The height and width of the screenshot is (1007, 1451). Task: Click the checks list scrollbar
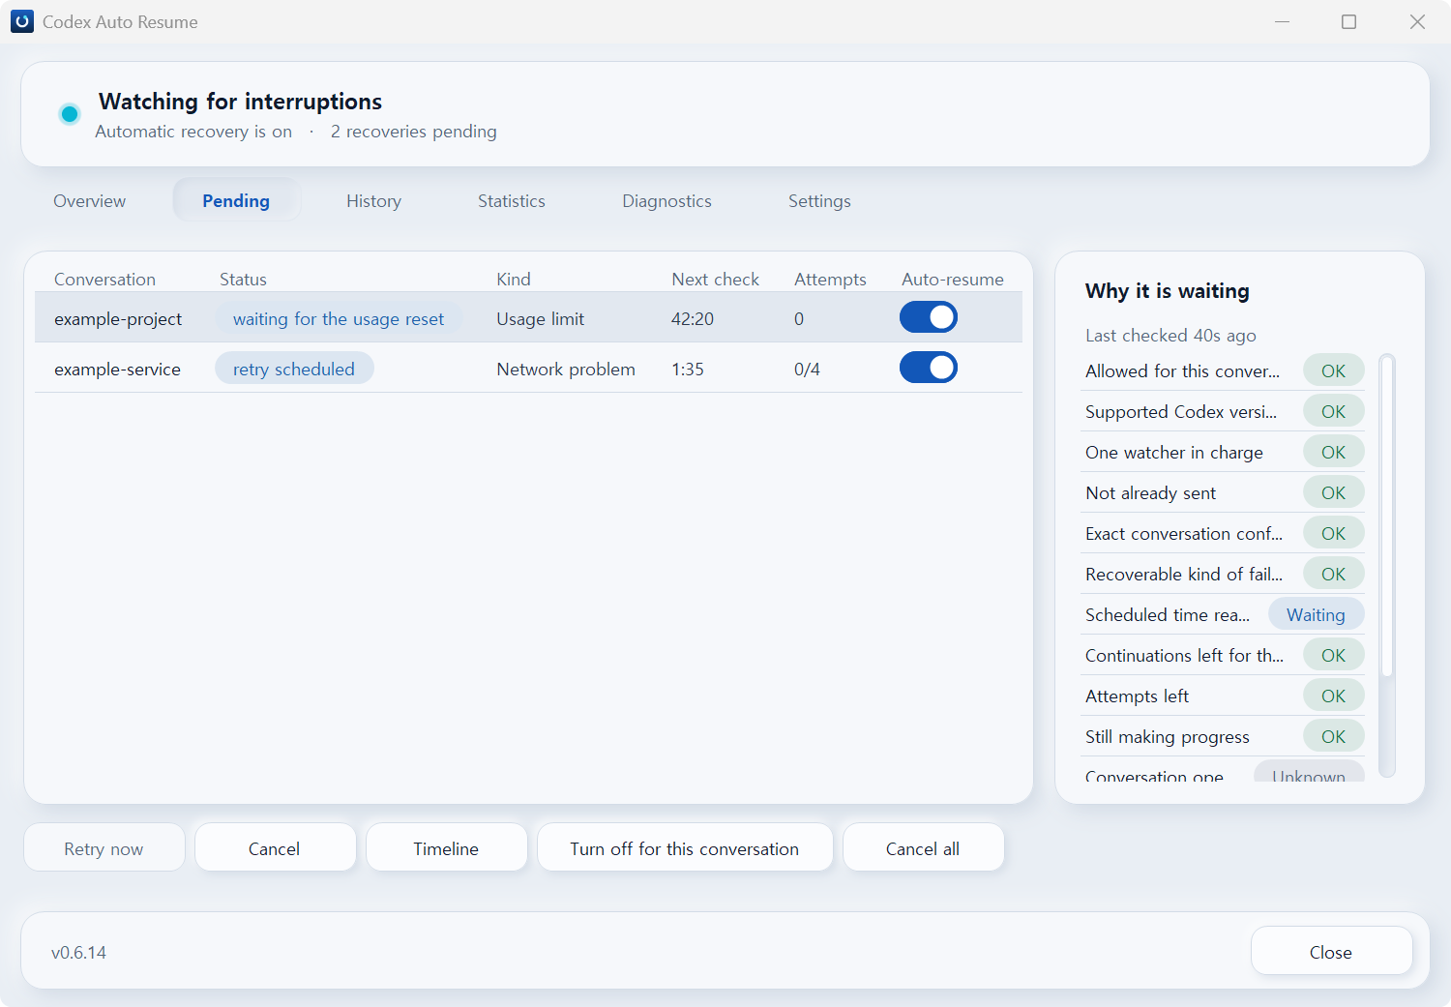click(1387, 518)
